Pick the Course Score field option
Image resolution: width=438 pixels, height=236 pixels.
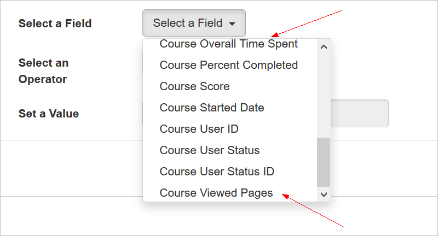[194, 86]
